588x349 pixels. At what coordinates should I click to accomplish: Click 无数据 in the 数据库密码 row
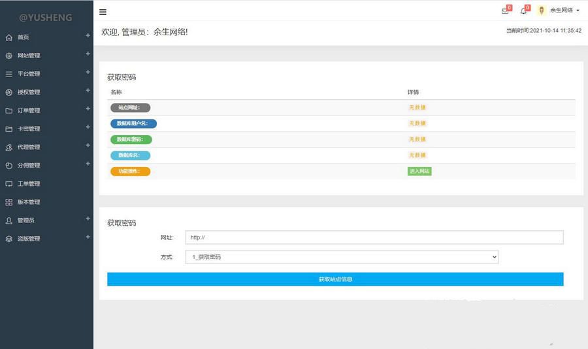point(417,140)
